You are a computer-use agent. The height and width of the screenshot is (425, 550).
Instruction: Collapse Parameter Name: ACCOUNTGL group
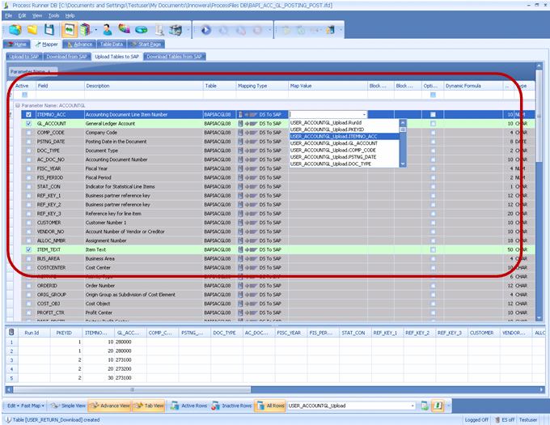pyautogui.click(x=18, y=105)
